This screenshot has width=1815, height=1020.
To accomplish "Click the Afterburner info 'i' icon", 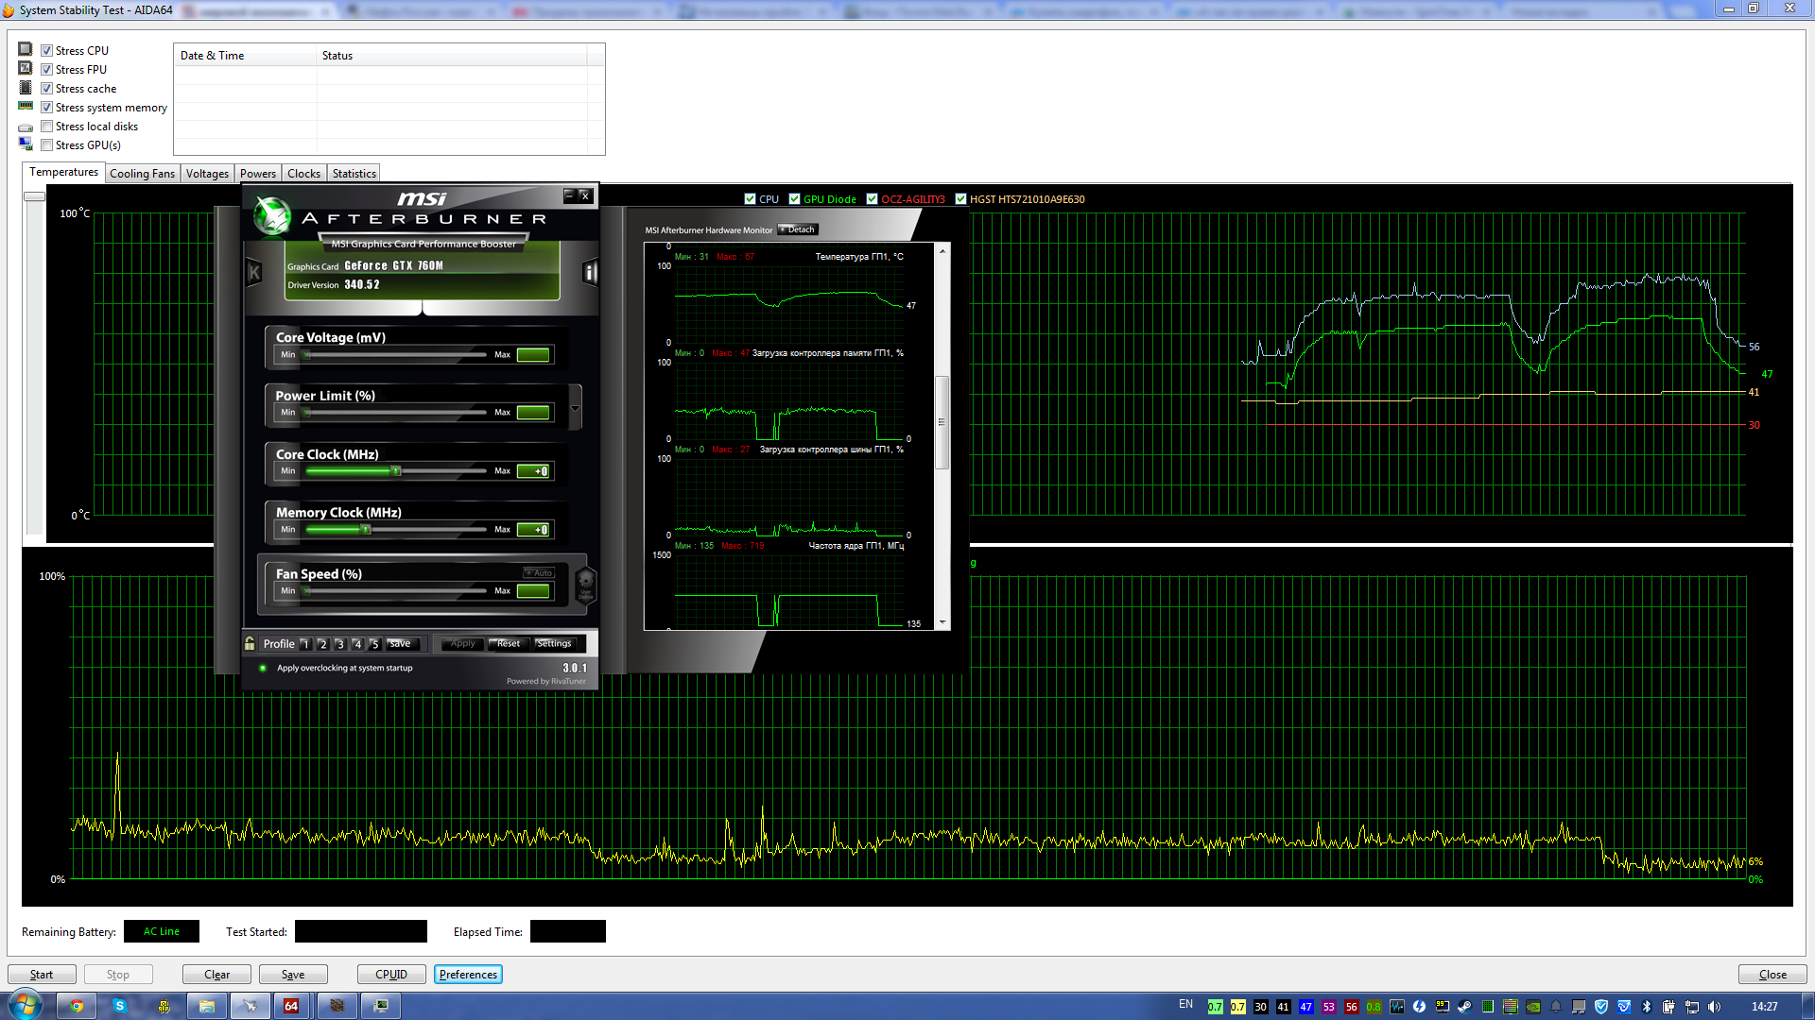I will pyautogui.click(x=590, y=273).
